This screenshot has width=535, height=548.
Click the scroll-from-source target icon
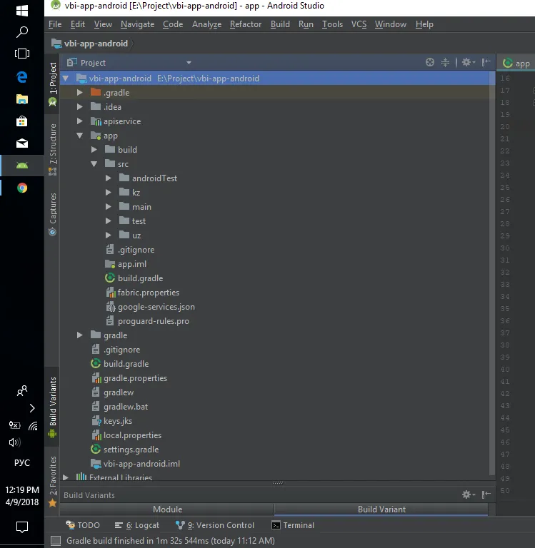[x=430, y=63]
